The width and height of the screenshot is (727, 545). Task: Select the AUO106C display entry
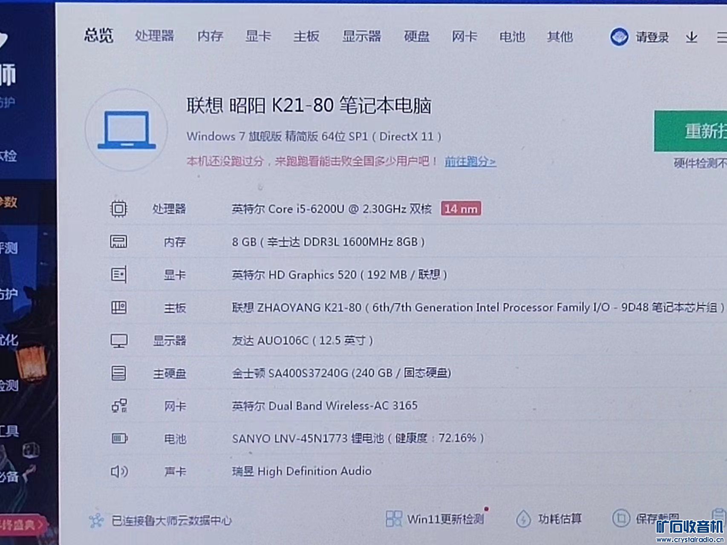[302, 341]
